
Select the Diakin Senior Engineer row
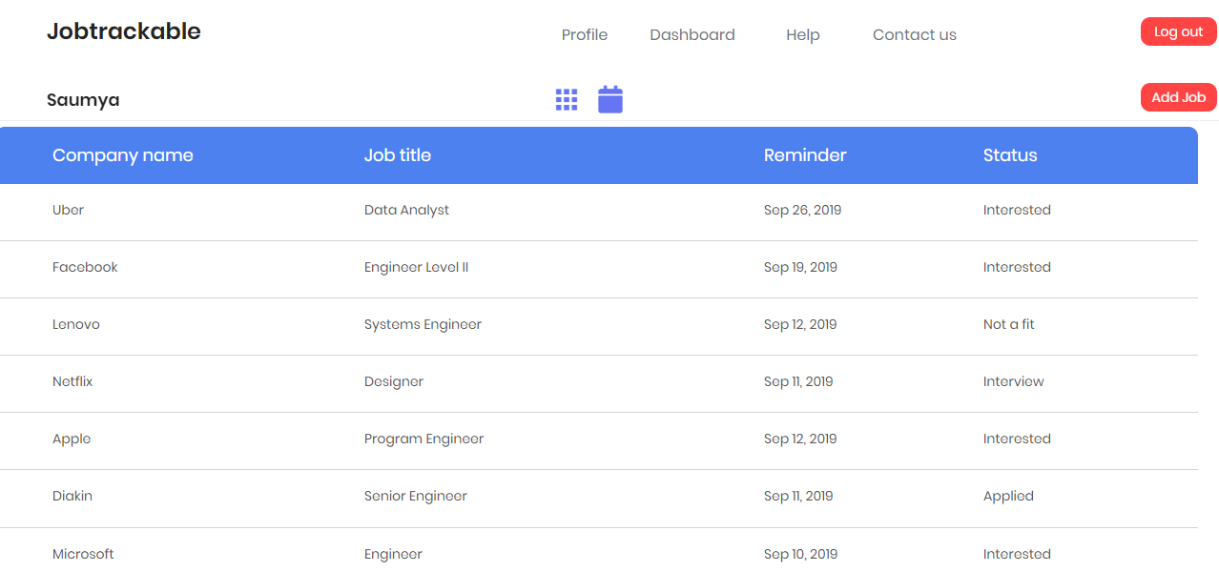(72, 496)
